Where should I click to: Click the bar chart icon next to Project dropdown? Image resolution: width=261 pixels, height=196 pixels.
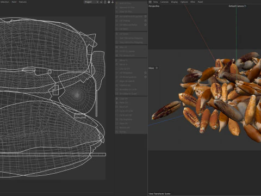coord(101,2)
